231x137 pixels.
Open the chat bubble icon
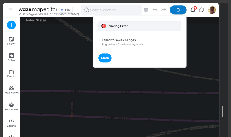202,10
